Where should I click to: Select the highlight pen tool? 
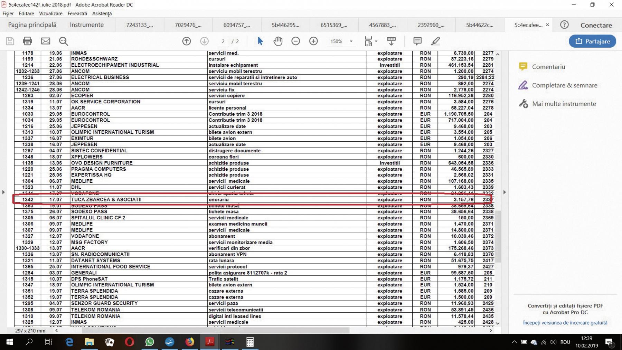coord(435,41)
